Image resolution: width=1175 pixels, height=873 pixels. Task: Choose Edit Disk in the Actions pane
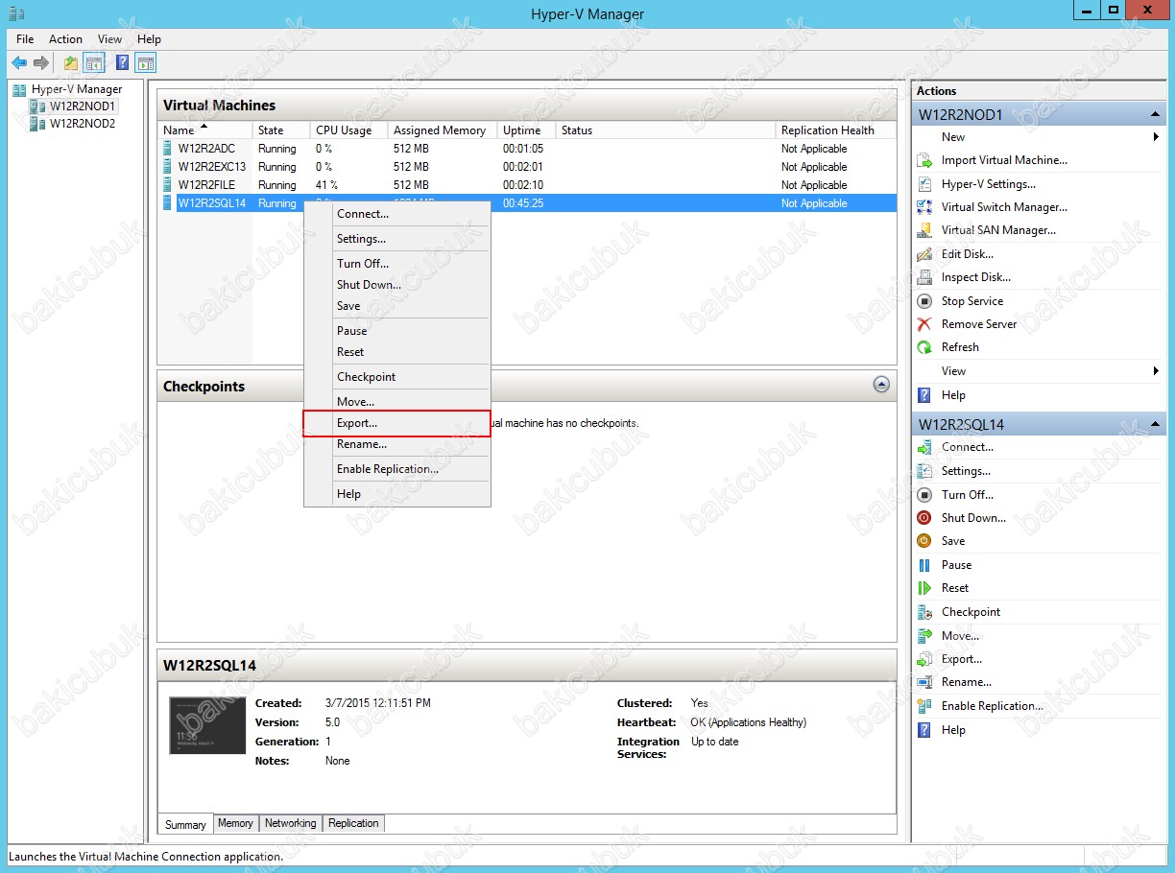click(x=968, y=254)
